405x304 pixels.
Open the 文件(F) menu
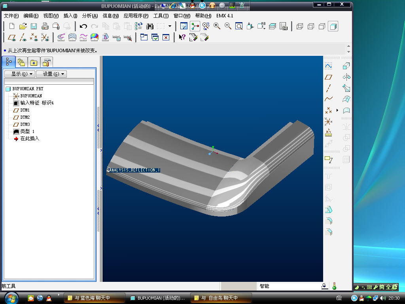(11, 16)
